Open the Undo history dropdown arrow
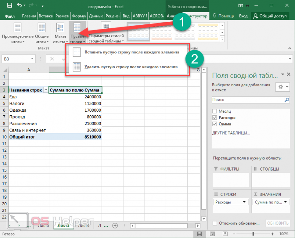295x238 pixels. [x=25, y=6]
